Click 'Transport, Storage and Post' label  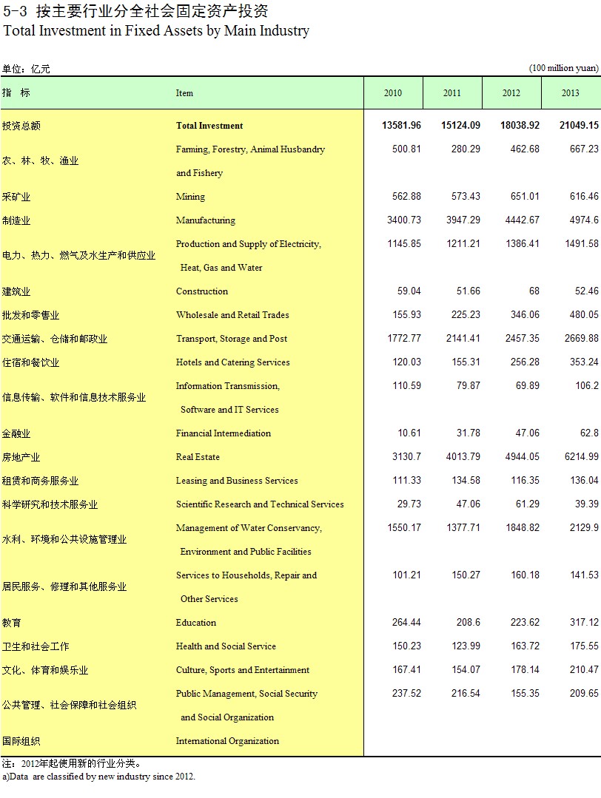click(x=231, y=339)
